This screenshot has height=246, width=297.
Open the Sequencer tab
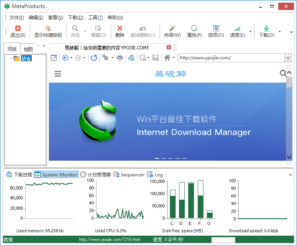tap(129, 174)
